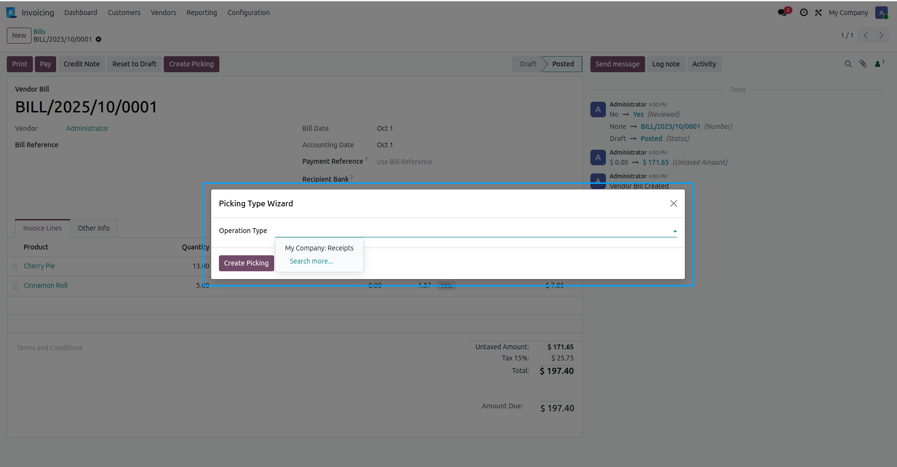Click the Recipient Bank help question mark
Viewport: 897px width, 467px height.
[352, 177]
